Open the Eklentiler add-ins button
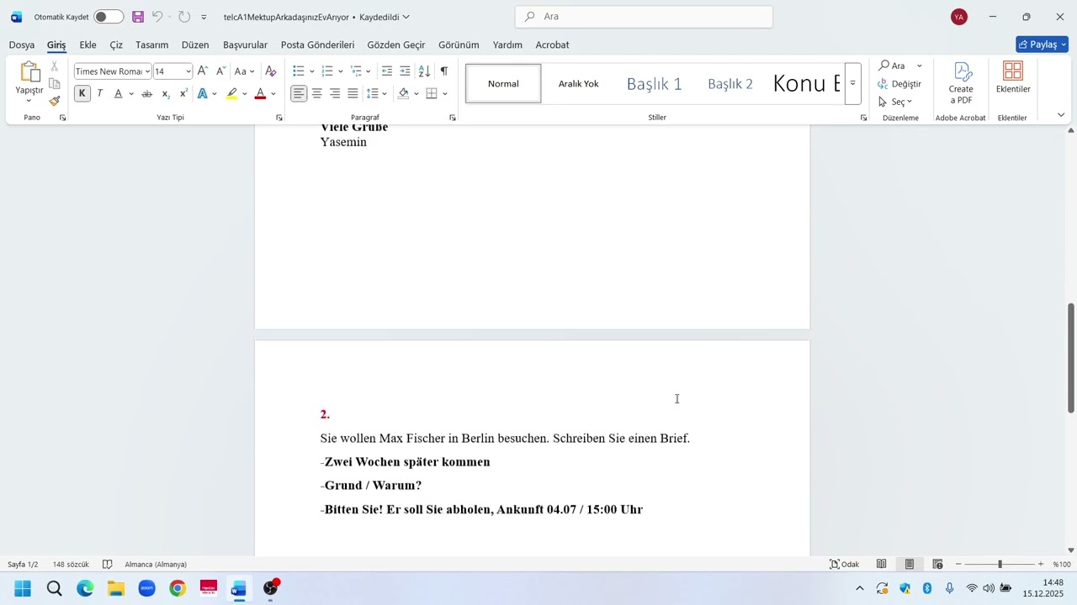This screenshot has width=1077, height=605. (1013, 77)
